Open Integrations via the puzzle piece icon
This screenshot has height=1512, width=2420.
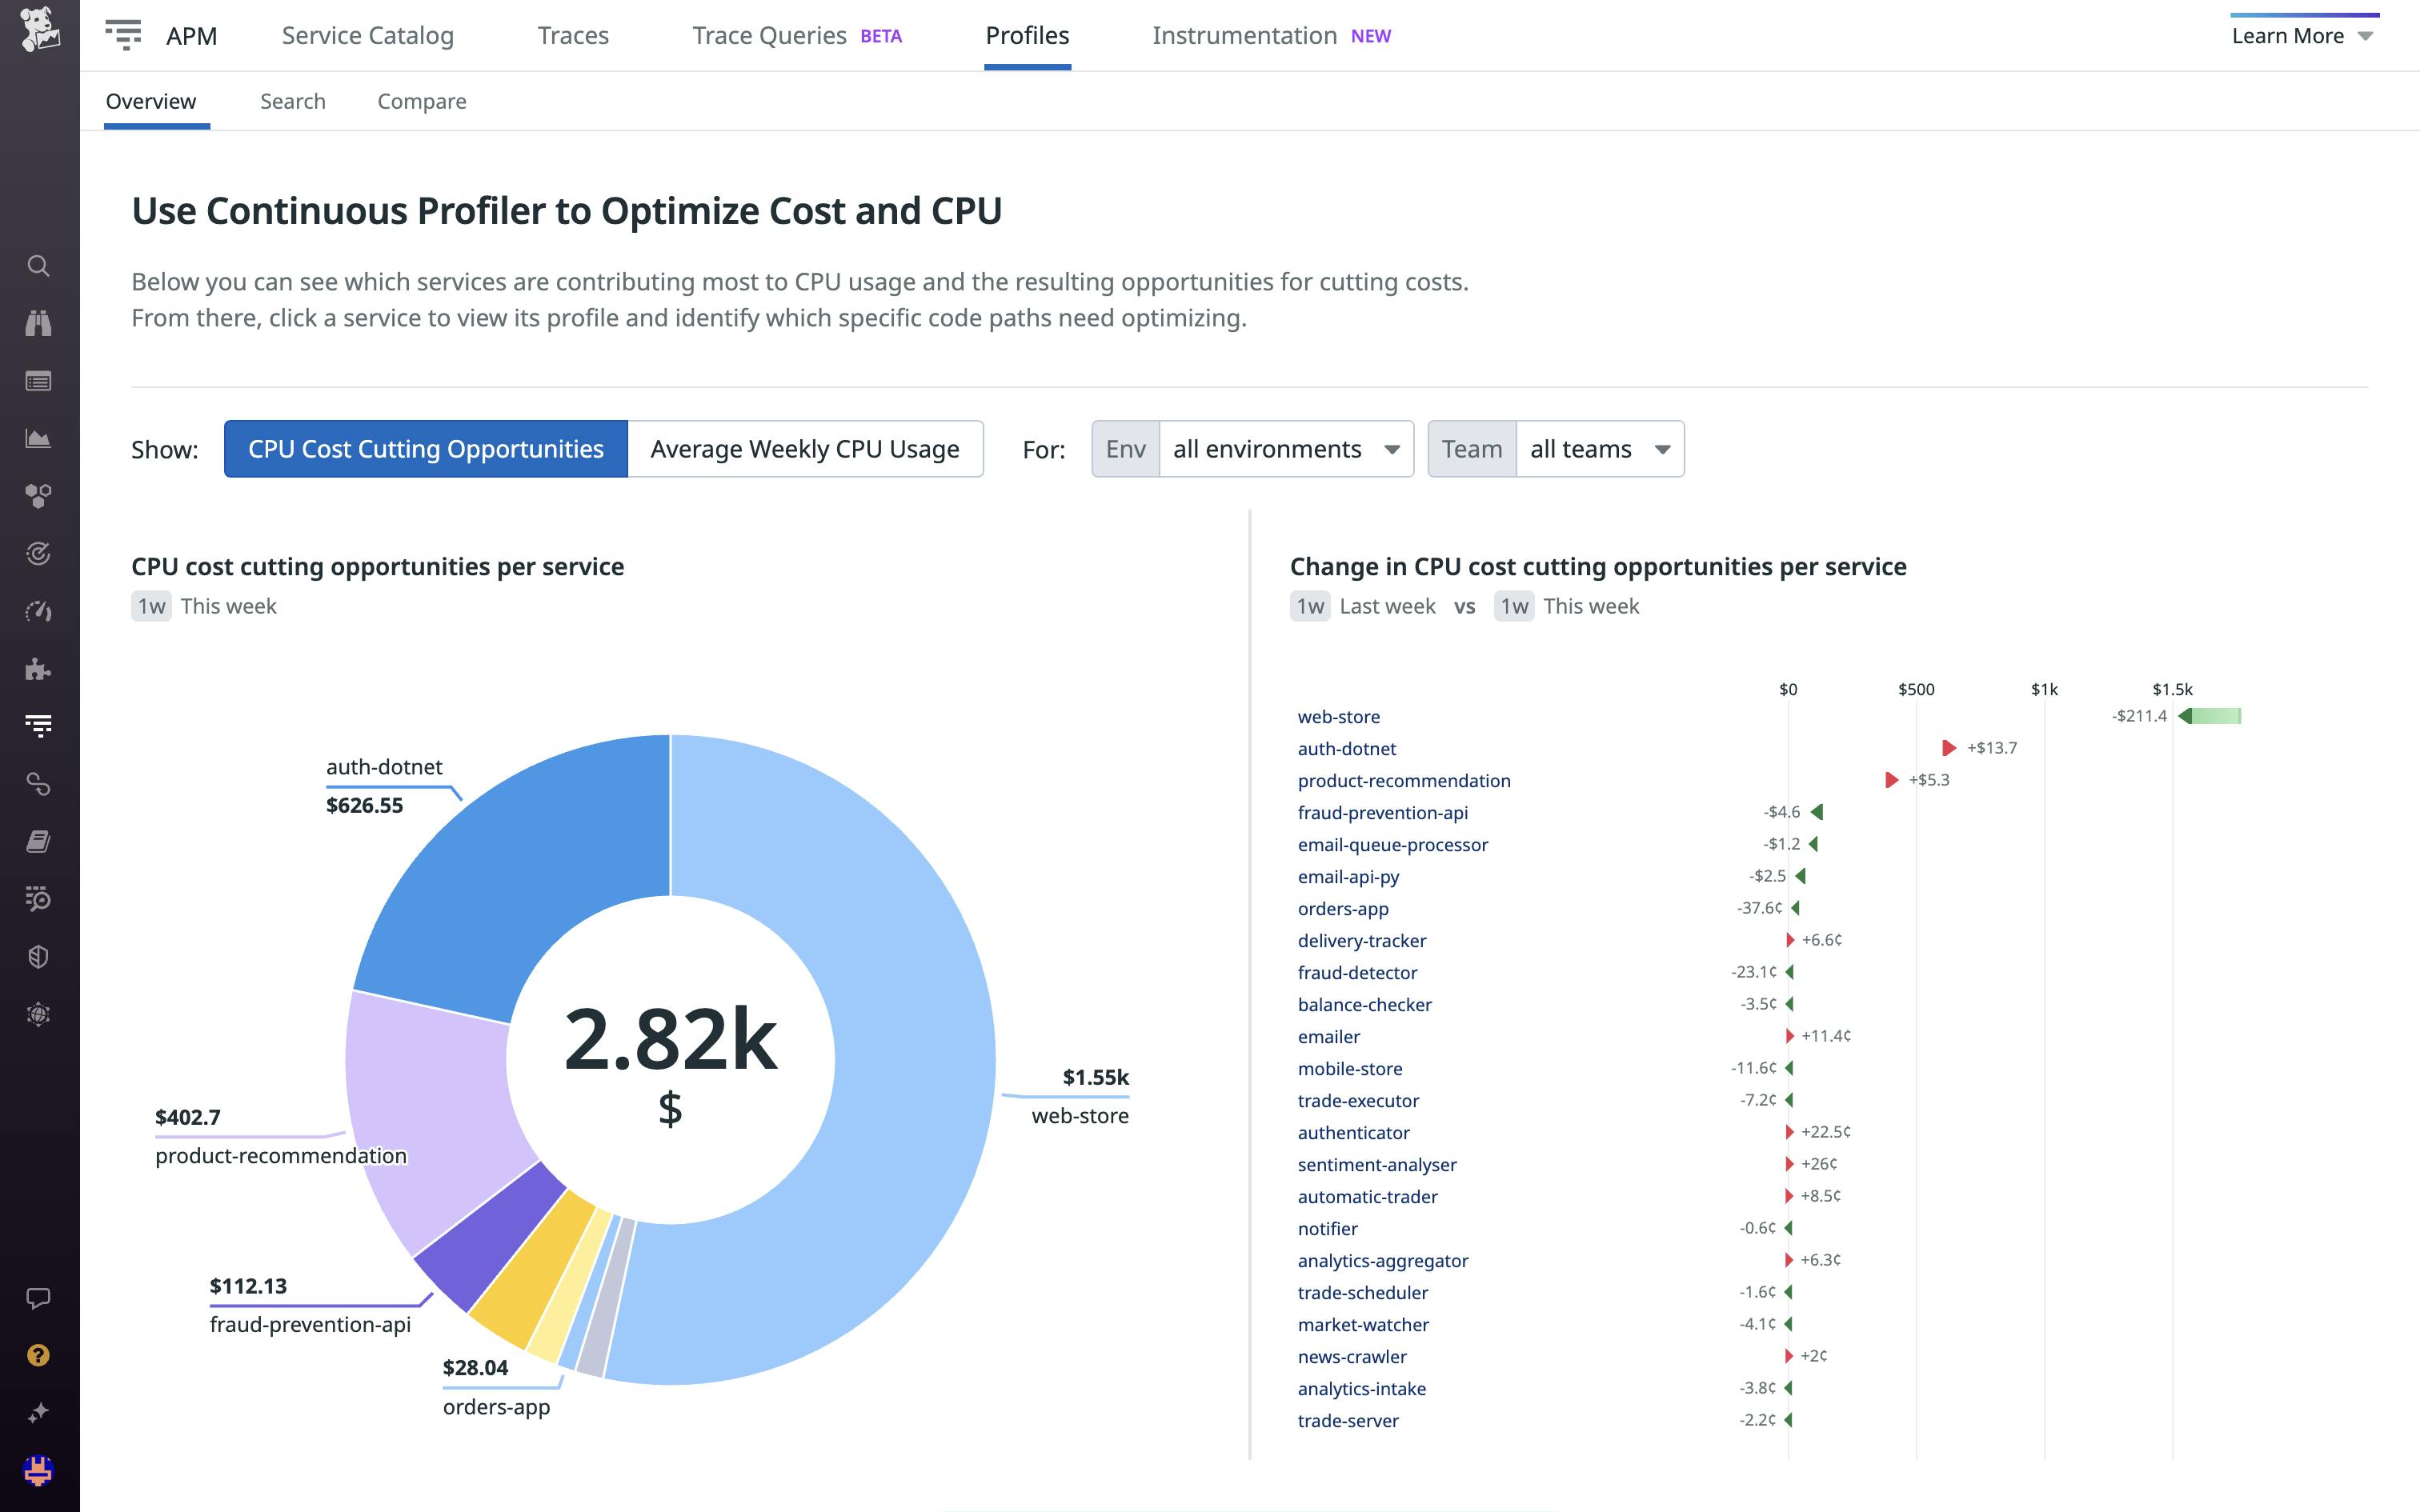pyautogui.click(x=38, y=670)
